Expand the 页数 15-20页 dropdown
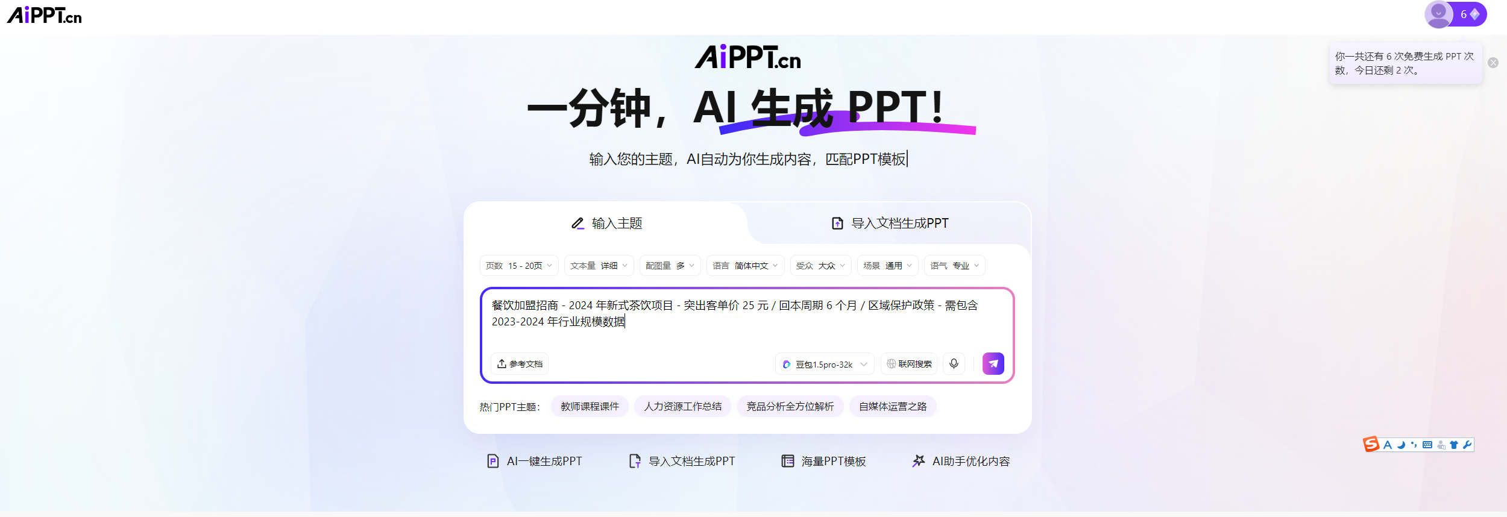This screenshot has height=517, width=1507. click(x=519, y=266)
